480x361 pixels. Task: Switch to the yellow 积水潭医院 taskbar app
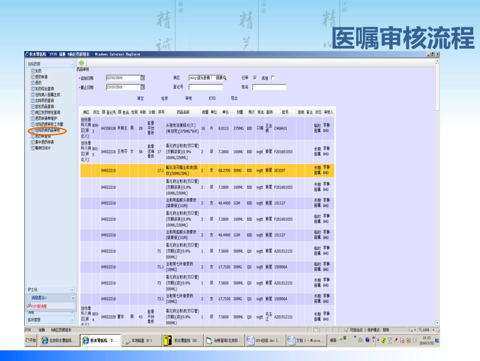(x=182, y=340)
